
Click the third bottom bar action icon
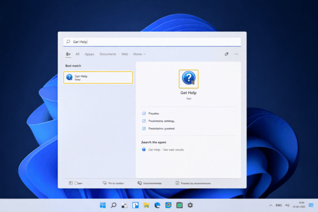pyautogui.click(x=139, y=183)
